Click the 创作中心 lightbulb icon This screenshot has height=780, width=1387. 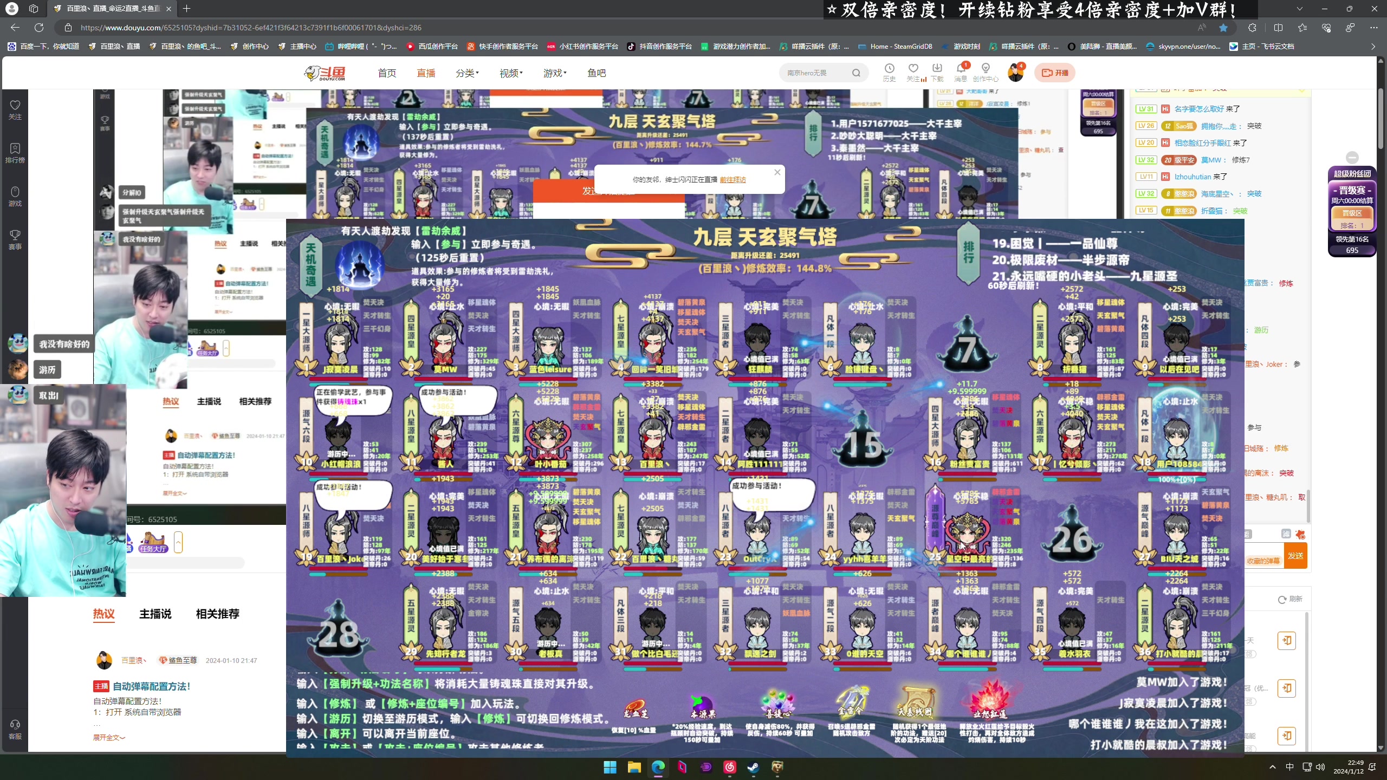(x=986, y=68)
